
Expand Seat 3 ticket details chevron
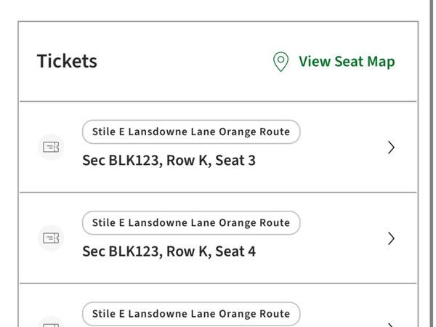(x=391, y=147)
